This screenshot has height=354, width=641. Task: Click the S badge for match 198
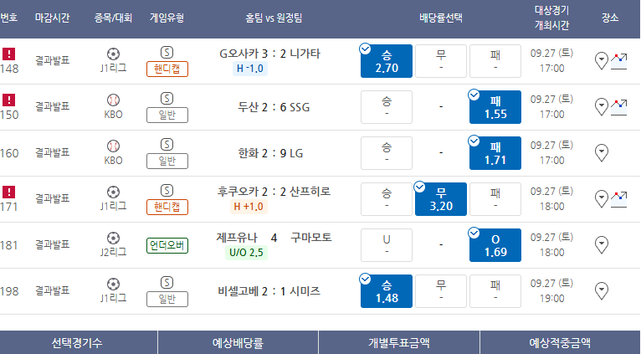pos(167,283)
